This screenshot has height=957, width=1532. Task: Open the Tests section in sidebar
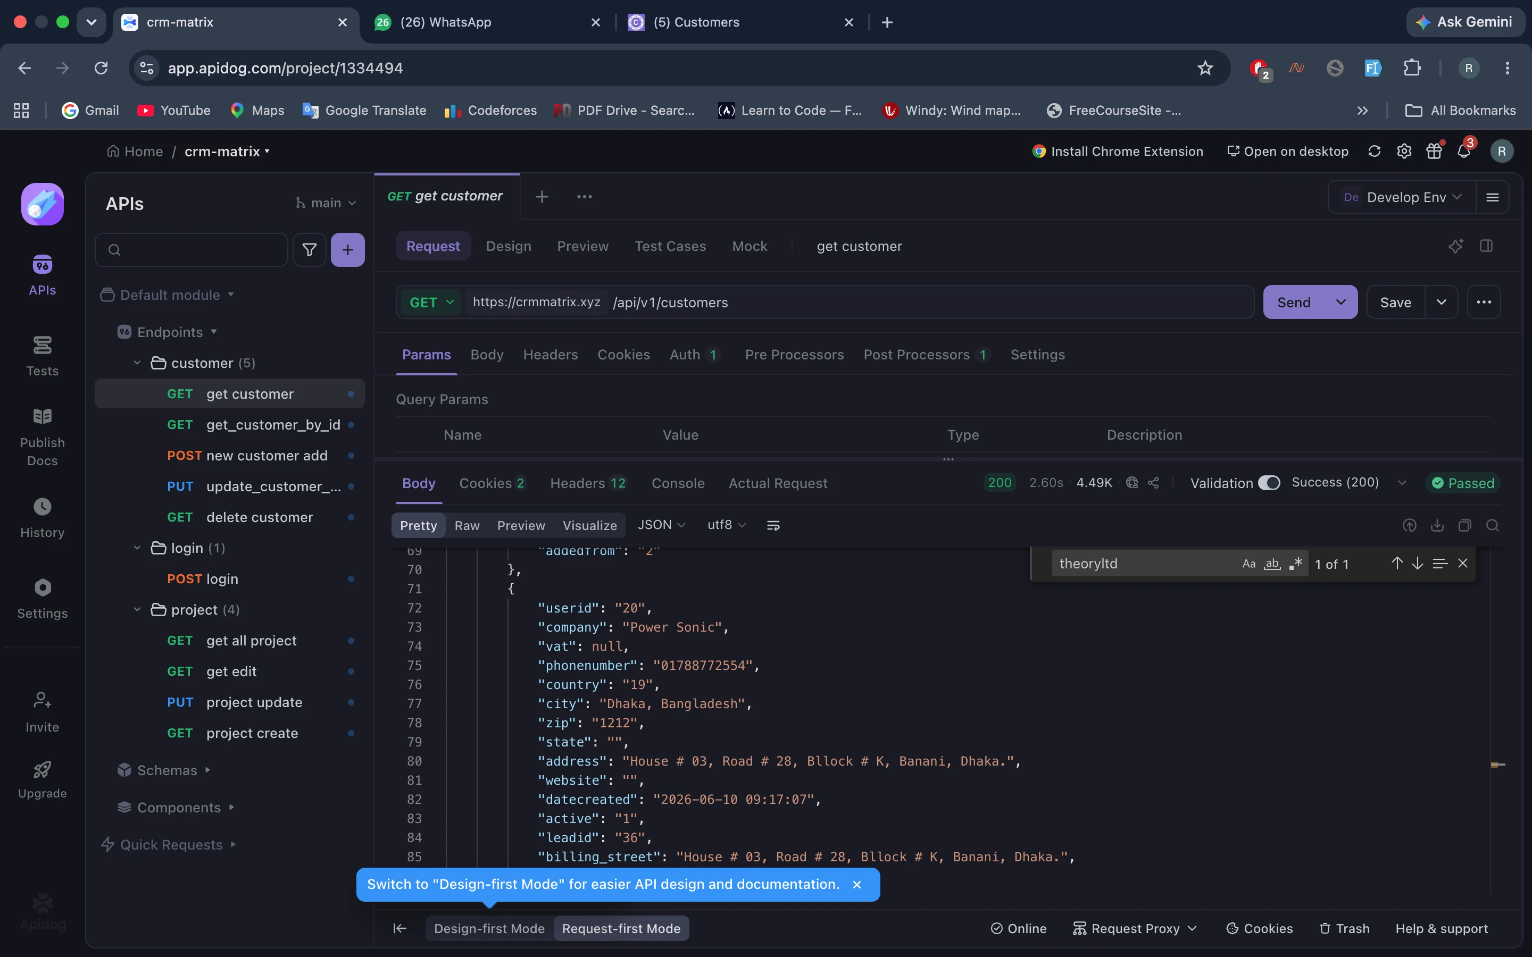(43, 356)
